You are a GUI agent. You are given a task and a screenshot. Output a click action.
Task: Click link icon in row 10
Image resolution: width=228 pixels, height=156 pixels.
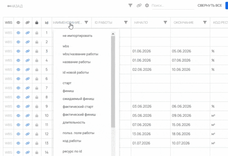tap(27, 116)
